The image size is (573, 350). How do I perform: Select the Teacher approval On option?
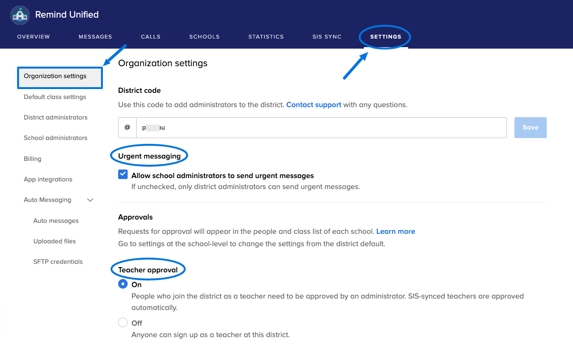[123, 284]
